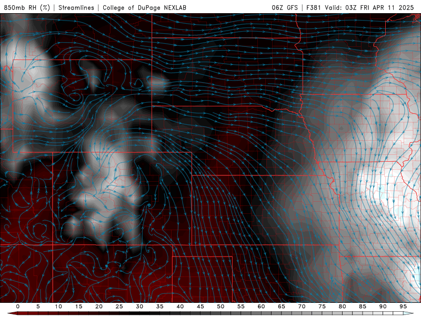Click the "90" value on color scale

[383, 307]
